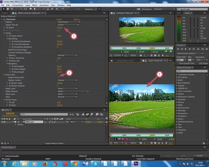Toggle the Enable Motion Blur checkbox

58,77
